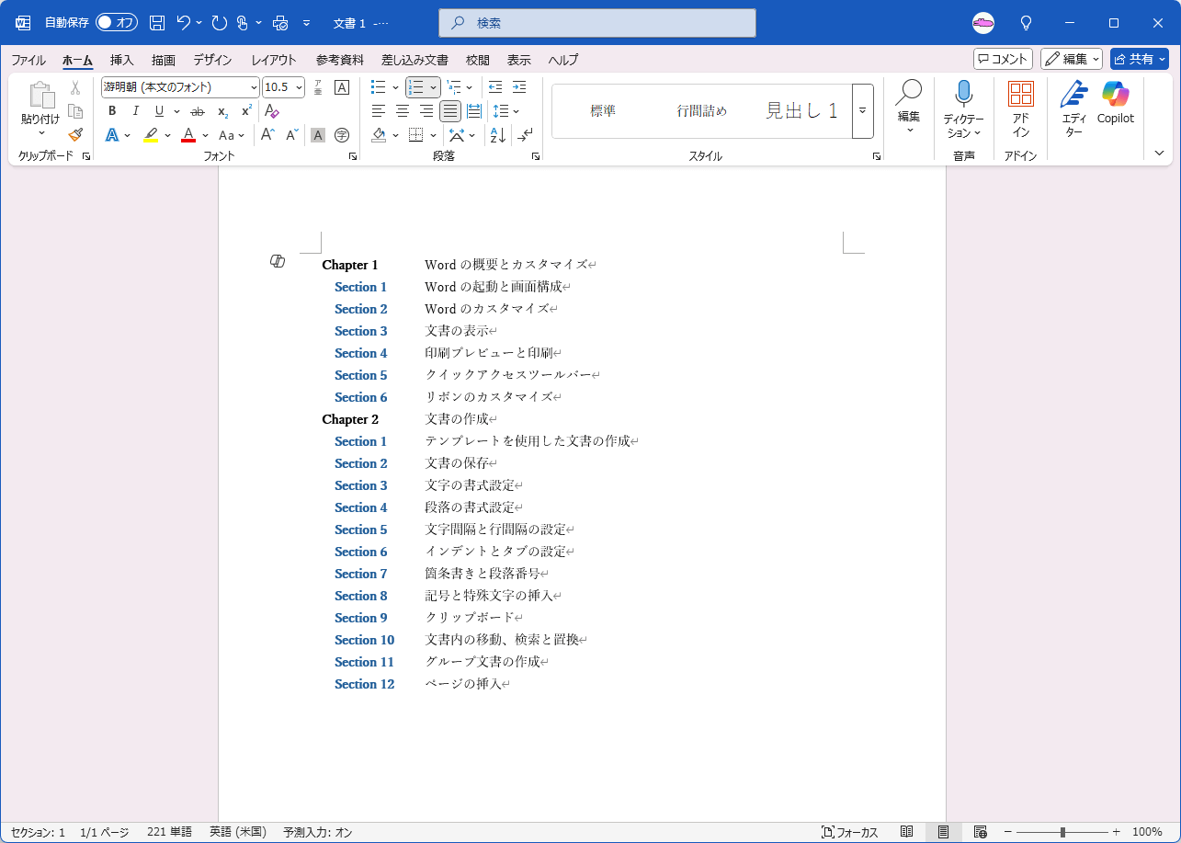Click the コメント button
1181x843 pixels.
tap(1003, 59)
